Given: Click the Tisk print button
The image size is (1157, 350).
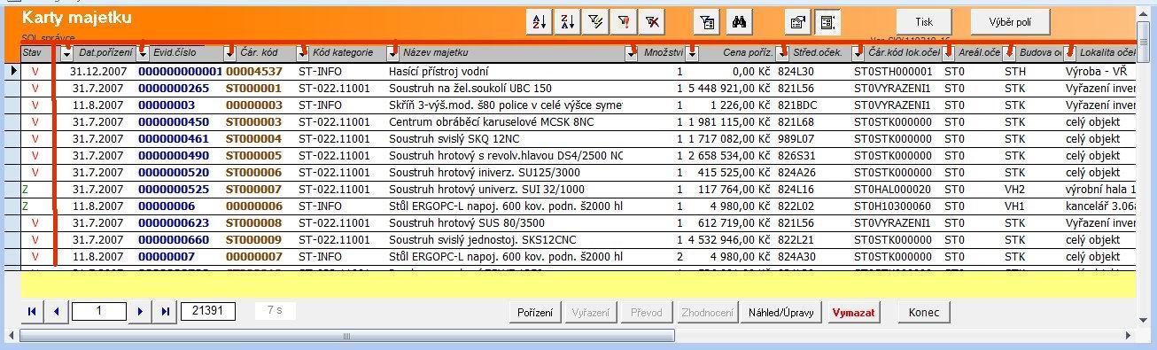Looking at the screenshot, I should pos(924,22).
